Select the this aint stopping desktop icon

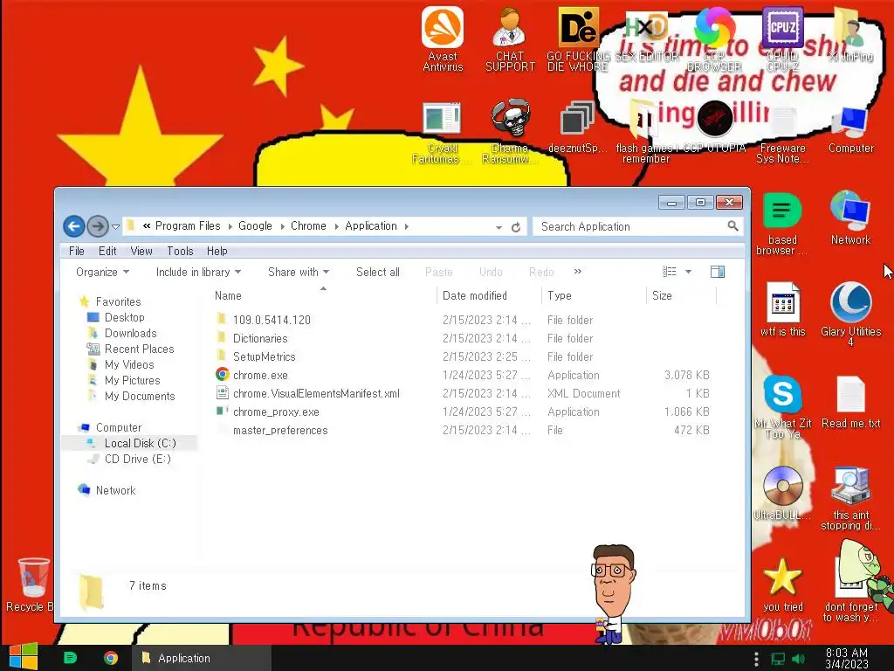click(x=850, y=499)
